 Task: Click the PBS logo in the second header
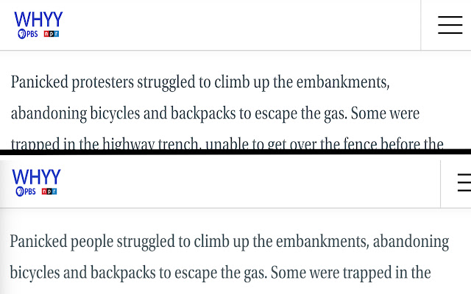pyautogui.click(x=26, y=191)
